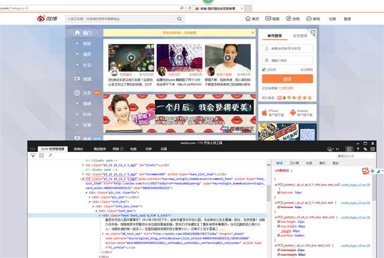Open the 发现 discover link in header
Image resolution: width=384 pixels, height=258 pixels.
tap(292, 19)
